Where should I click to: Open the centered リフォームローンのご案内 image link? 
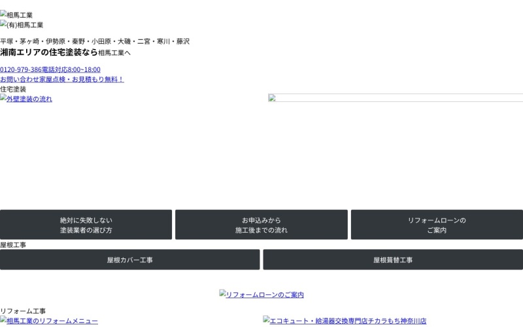[x=261, y=294]
